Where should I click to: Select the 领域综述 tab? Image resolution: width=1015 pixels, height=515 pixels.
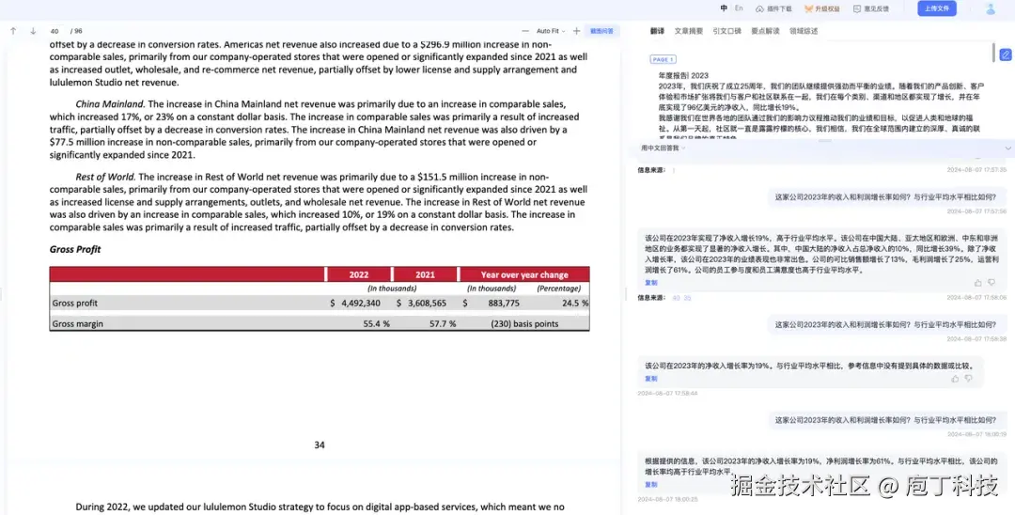(x=804, y=31)
